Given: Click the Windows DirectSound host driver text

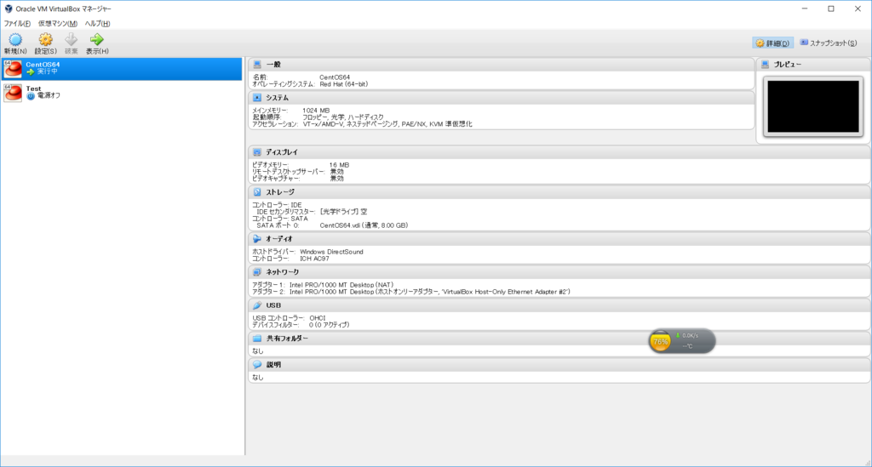Looking at the screenshot, I should click(331, 252).
